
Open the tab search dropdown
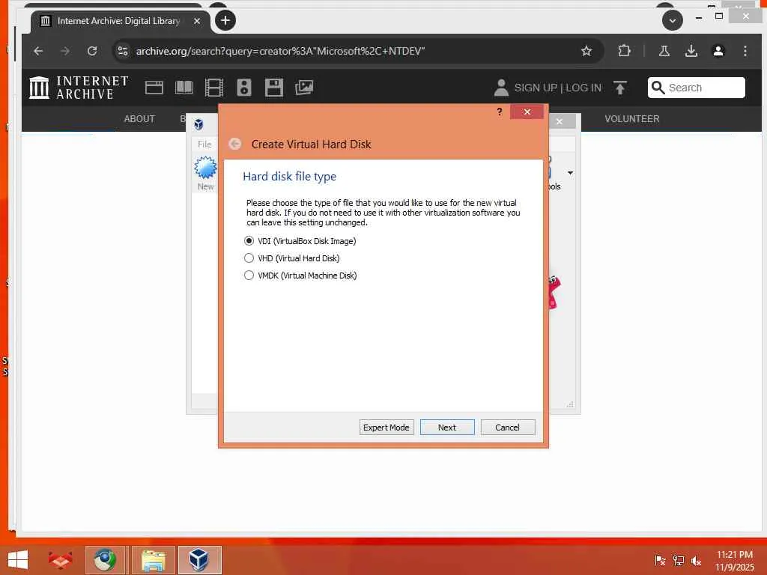(673, 20)
